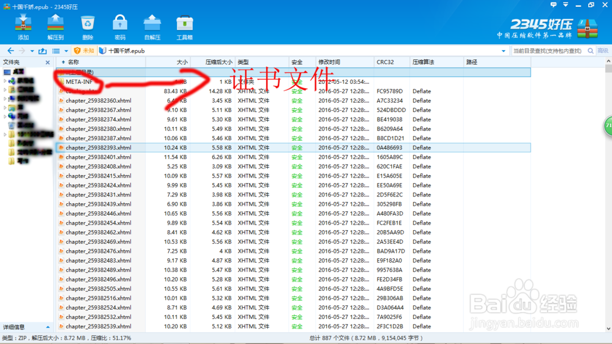
Task: Click CRC32 value 9957638A
Action: click(x=389, y=270)
